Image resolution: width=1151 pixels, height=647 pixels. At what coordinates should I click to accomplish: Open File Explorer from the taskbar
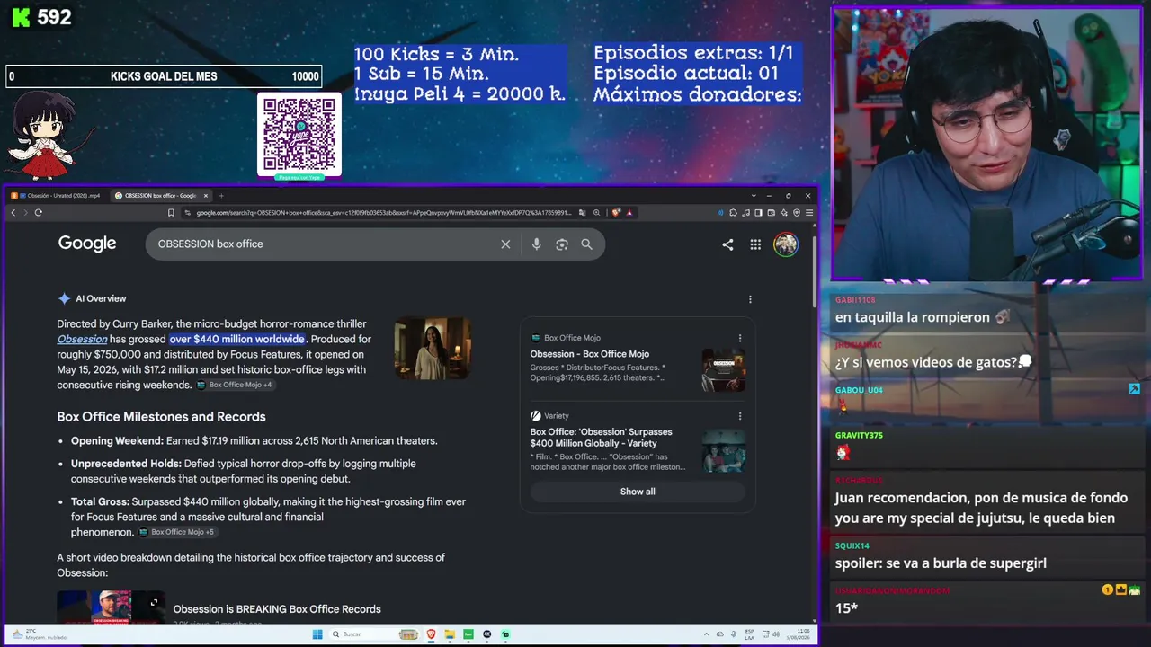(450, 634)
